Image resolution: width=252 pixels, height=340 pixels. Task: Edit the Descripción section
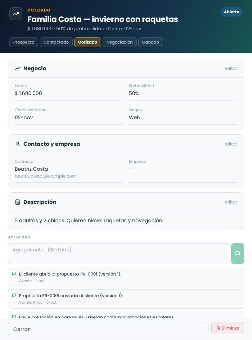pos(230,202)
